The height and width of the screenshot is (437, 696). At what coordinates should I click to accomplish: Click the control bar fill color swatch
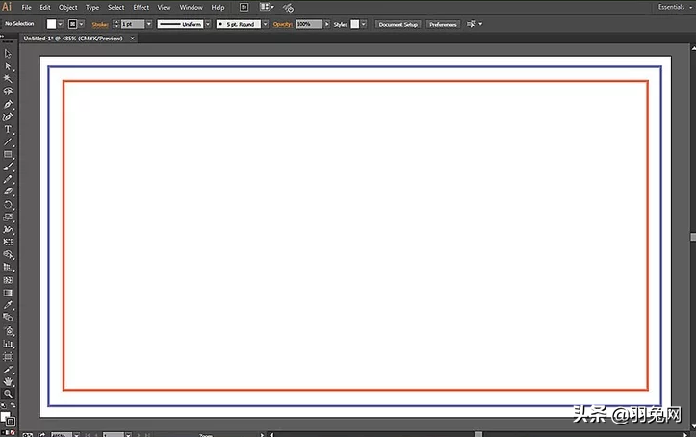click(x=51, y=24)
